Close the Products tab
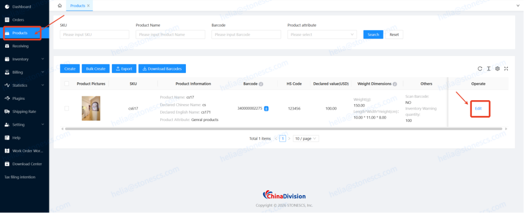Viewport: 524px width, 213px height. click(x=89, y=6)
